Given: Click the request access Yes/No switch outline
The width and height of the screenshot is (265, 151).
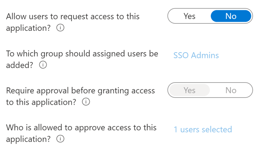Looking at the screenshot, I should click(x=210, y=16).
